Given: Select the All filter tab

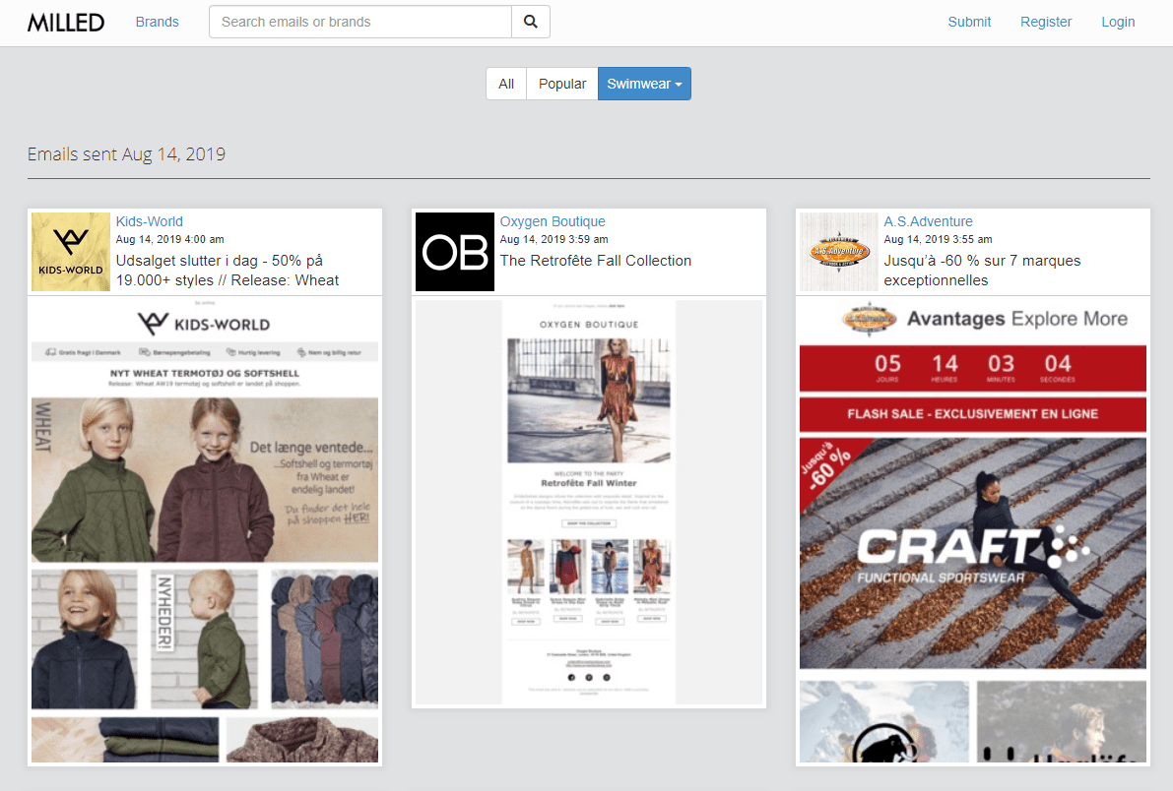Looking at the screenshot, I should pos(506,84).
